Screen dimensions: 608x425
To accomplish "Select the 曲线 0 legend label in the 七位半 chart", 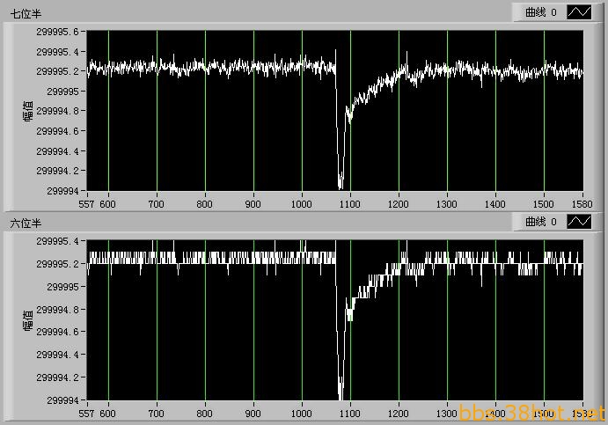I will (541, 12).
